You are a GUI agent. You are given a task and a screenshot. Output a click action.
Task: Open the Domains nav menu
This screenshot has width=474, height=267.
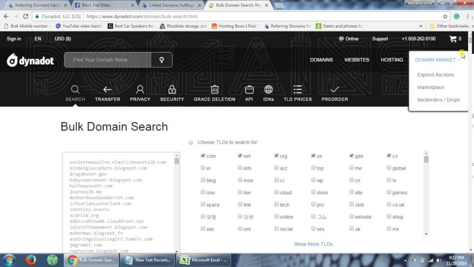[321, 60]
